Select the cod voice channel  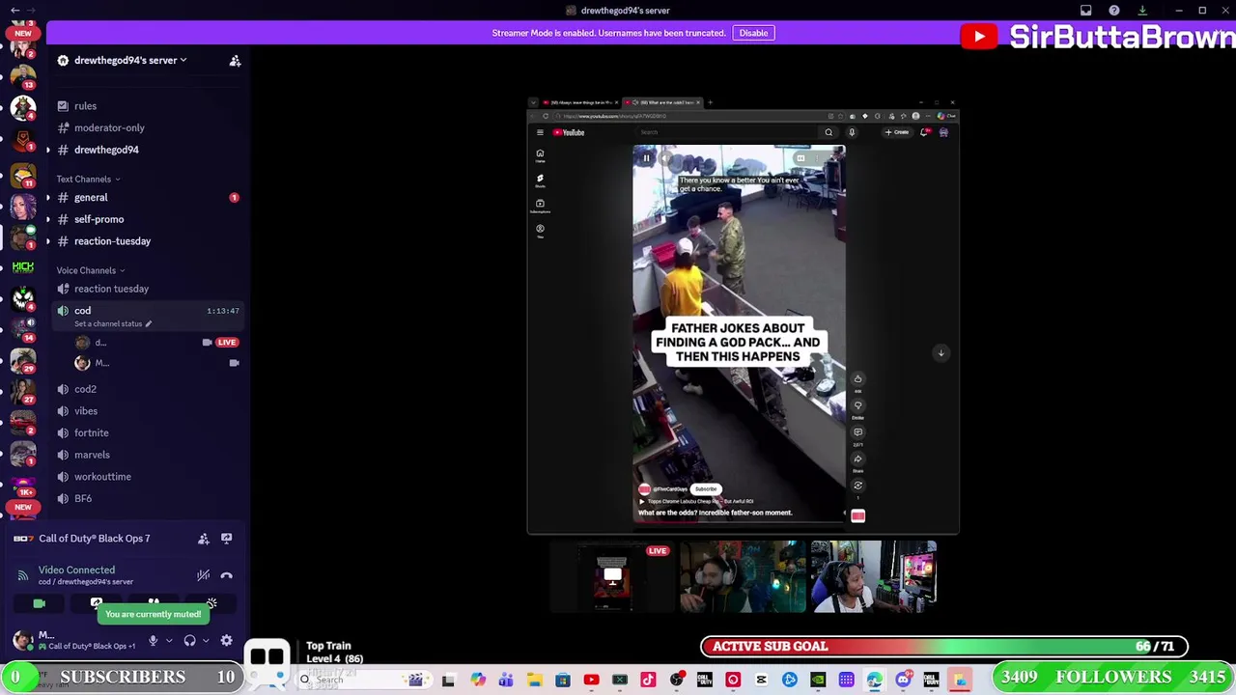(82, 311)
